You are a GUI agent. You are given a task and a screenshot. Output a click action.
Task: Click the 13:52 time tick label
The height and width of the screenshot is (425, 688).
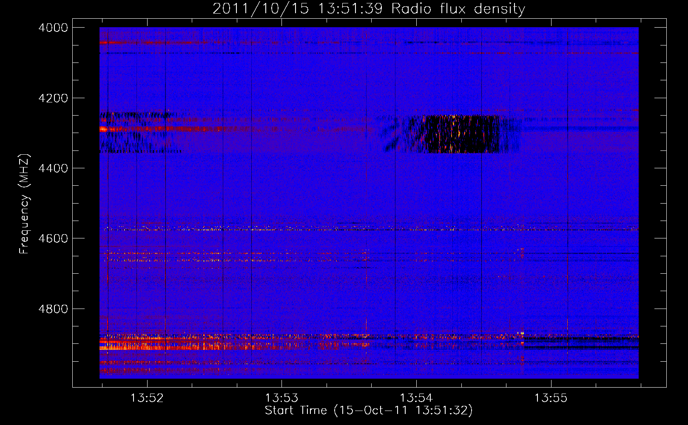tap(147, 398)
